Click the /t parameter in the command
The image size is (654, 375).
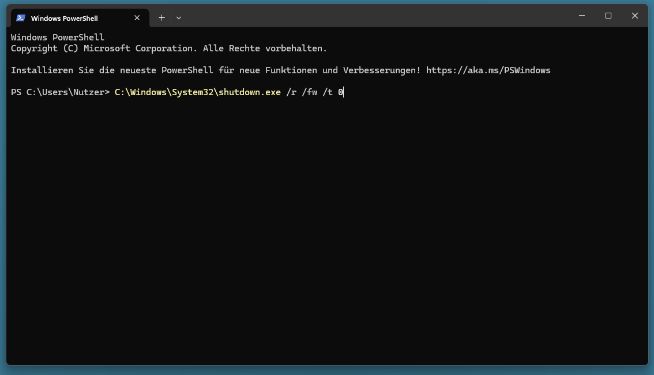(x=328, y=92)
